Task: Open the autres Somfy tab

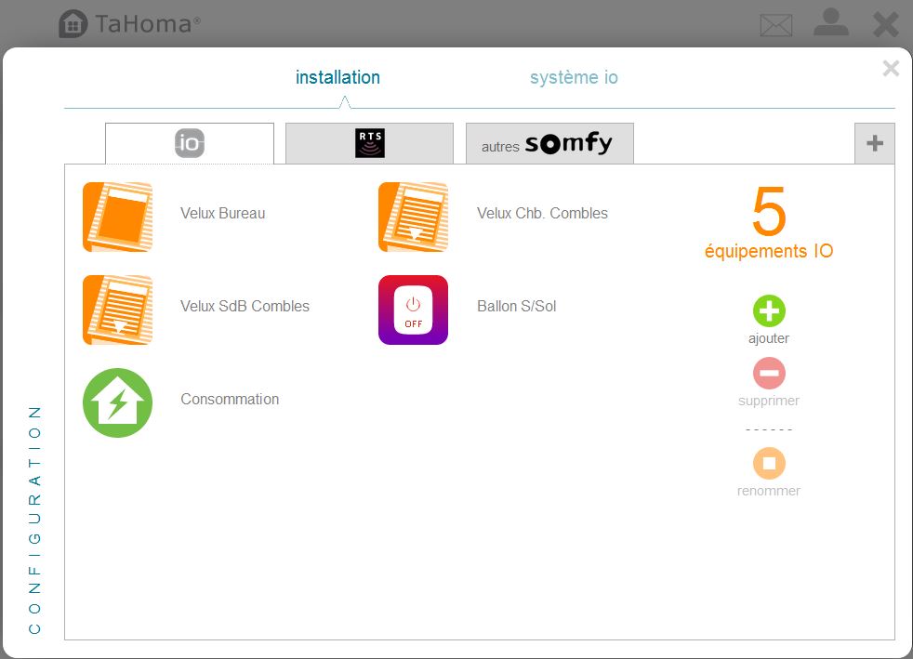Action: [549, 144]
